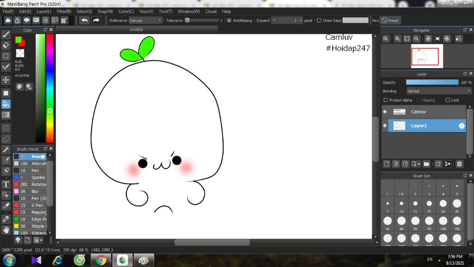Check the Lock layer option
Screen dimensions: 474x267
[448, 100]
